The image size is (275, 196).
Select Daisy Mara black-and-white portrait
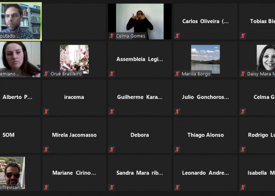pos(266,57)
